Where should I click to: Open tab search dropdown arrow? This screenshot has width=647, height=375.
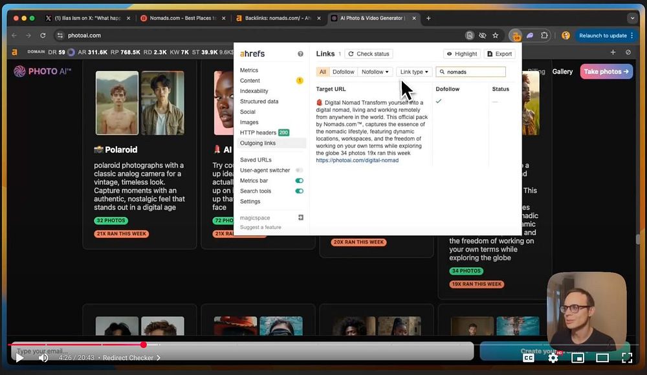632,18
